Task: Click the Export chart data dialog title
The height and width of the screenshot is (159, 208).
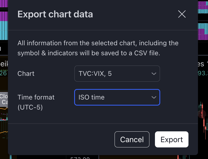Action: [55, 14]
